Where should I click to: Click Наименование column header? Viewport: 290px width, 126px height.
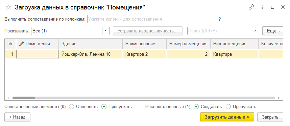[x=144, y=44]
